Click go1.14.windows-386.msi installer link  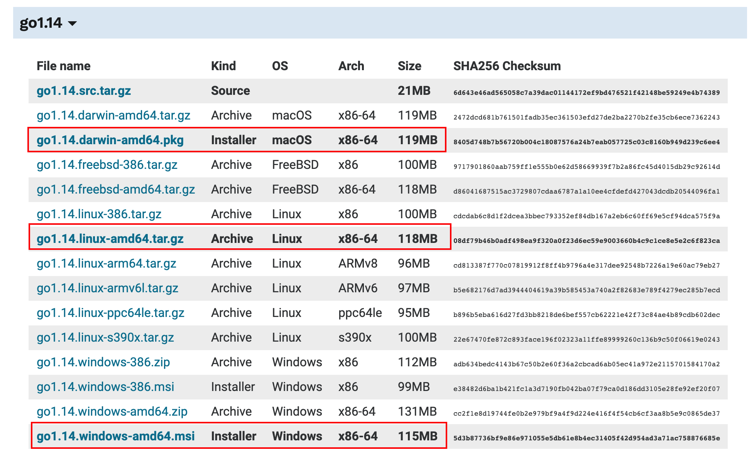coord(105,387)
